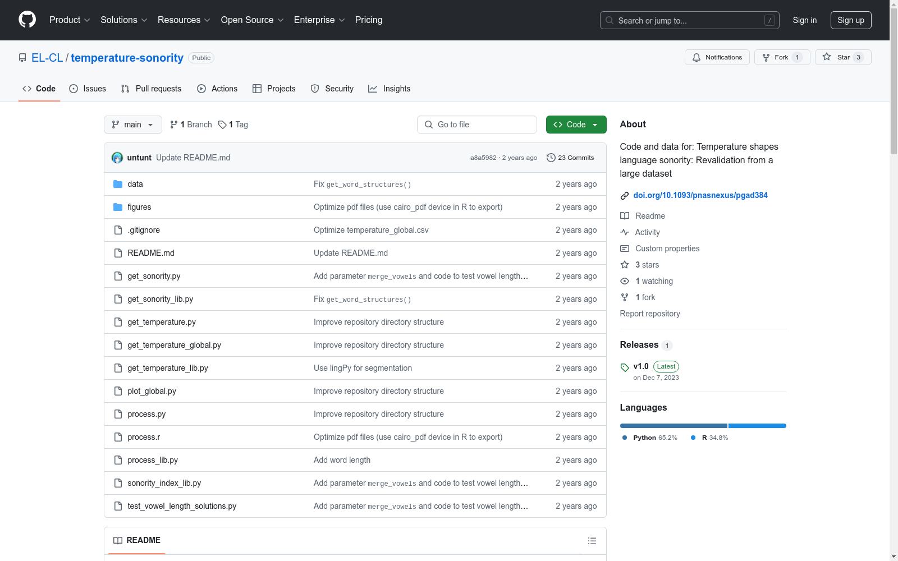
Task: Click the fork icon next to 1 fork
Action: [625, 297]
